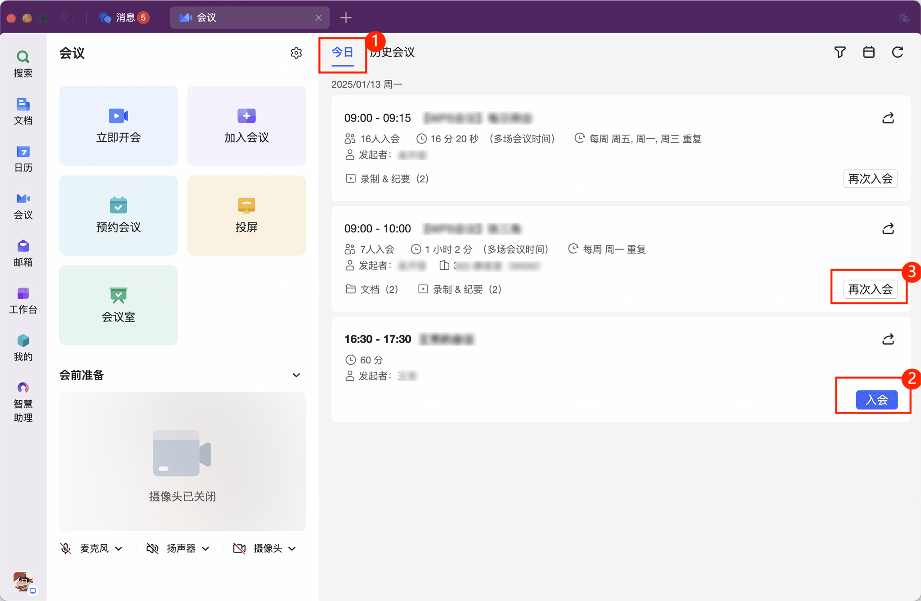Image resolution: width=921 pixels, height=601 pixels.
Task: Toggle the muted microphone icon
Action: coord(66,548)
